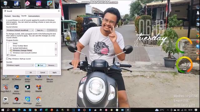The height and width of the screenshot is (112, 200).
Task: Switch to the Playback tab
Action: click(7, 16)
